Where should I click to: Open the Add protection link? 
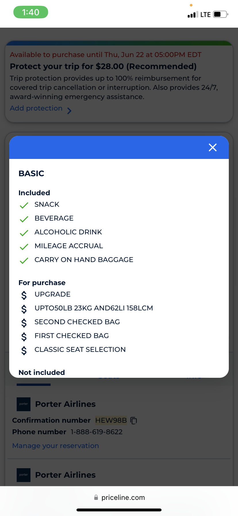tap(36, 108)
